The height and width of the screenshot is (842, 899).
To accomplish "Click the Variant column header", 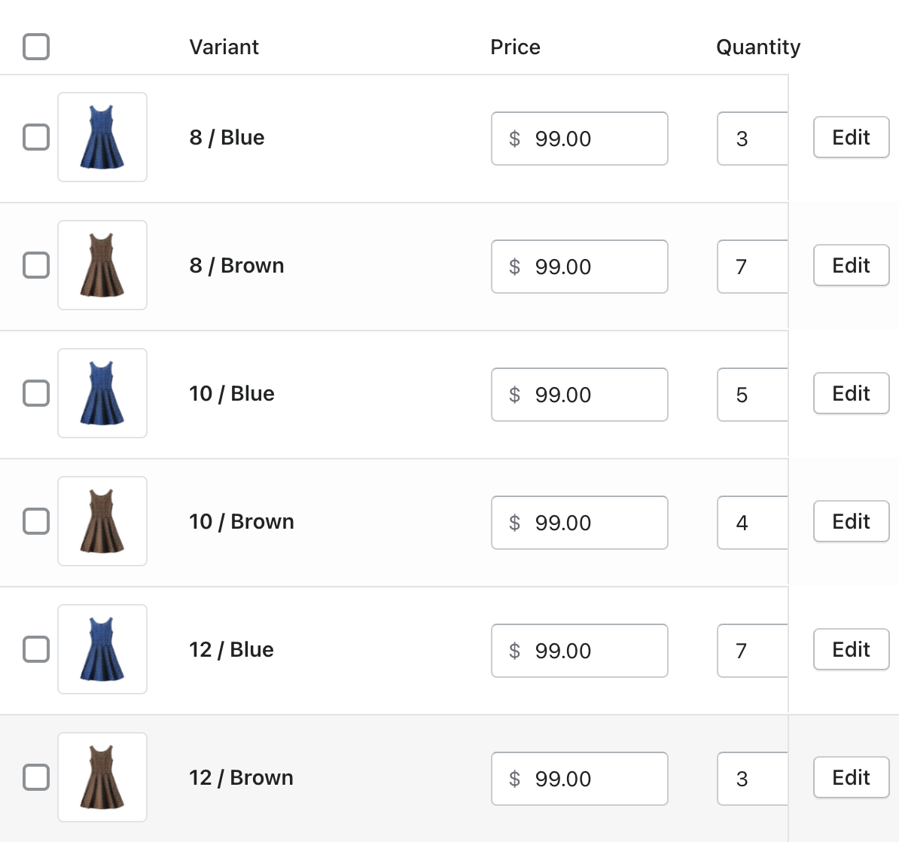I will [x=224, y=47].
